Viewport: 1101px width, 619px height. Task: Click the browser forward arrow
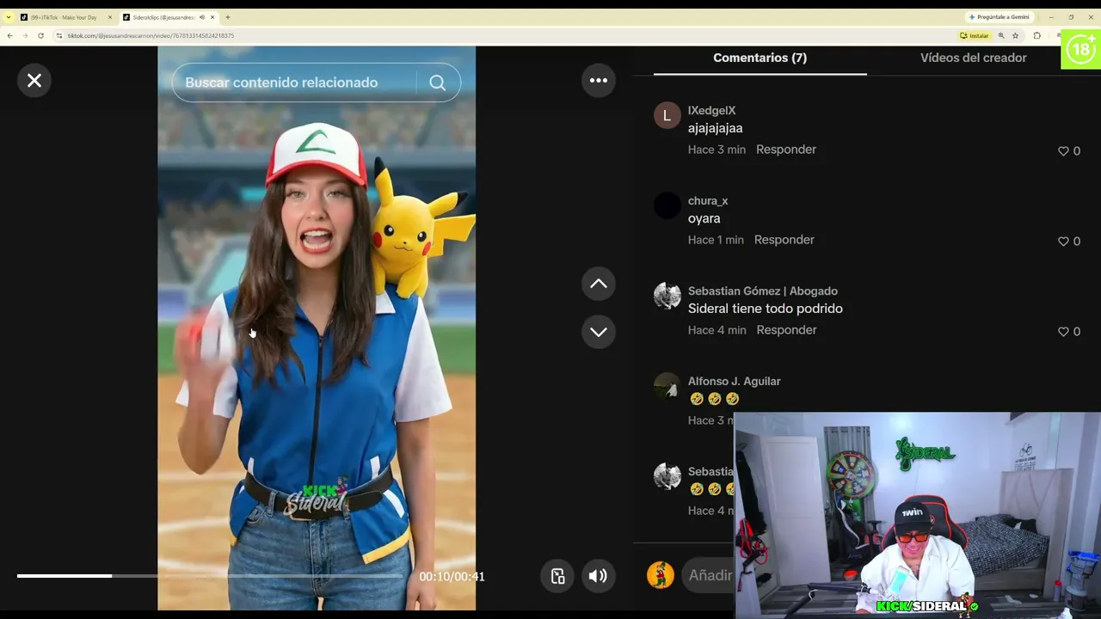(25, 35)
